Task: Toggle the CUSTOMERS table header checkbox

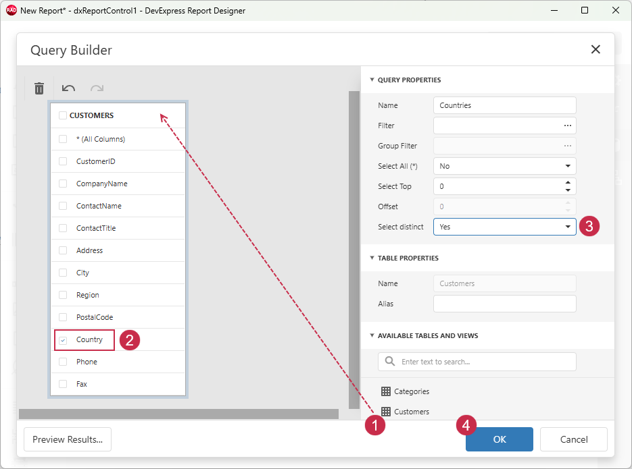Action: point(63,115)
